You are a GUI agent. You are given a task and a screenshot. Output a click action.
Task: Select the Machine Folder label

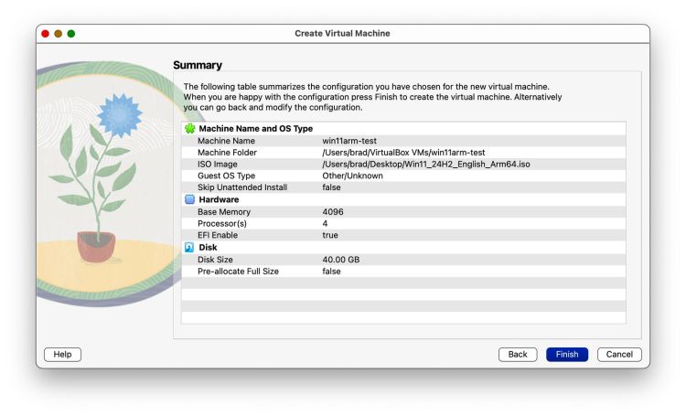pyautogui.click(x=227, y=152)
